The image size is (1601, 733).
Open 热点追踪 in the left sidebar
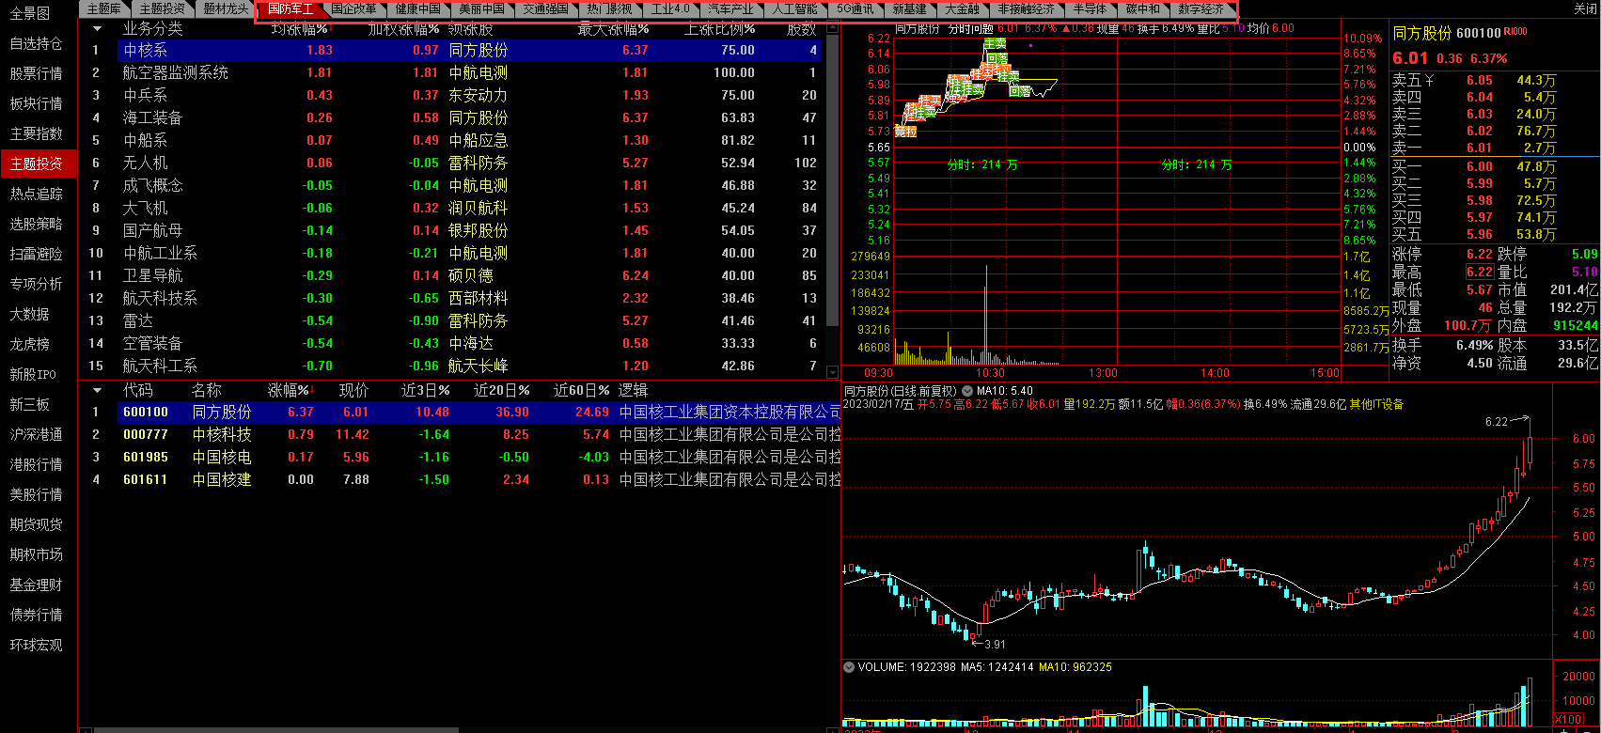point(37,194)
